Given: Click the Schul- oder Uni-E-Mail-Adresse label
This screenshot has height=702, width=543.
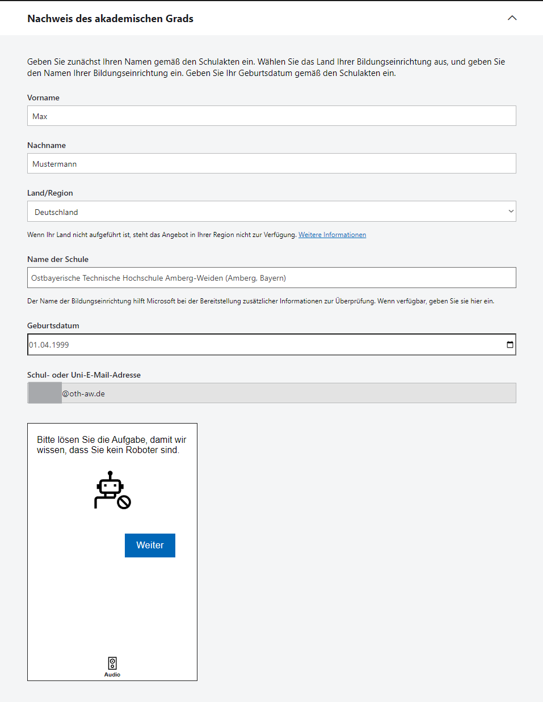Looking at the screenshot, I should [x=84, y=375].
